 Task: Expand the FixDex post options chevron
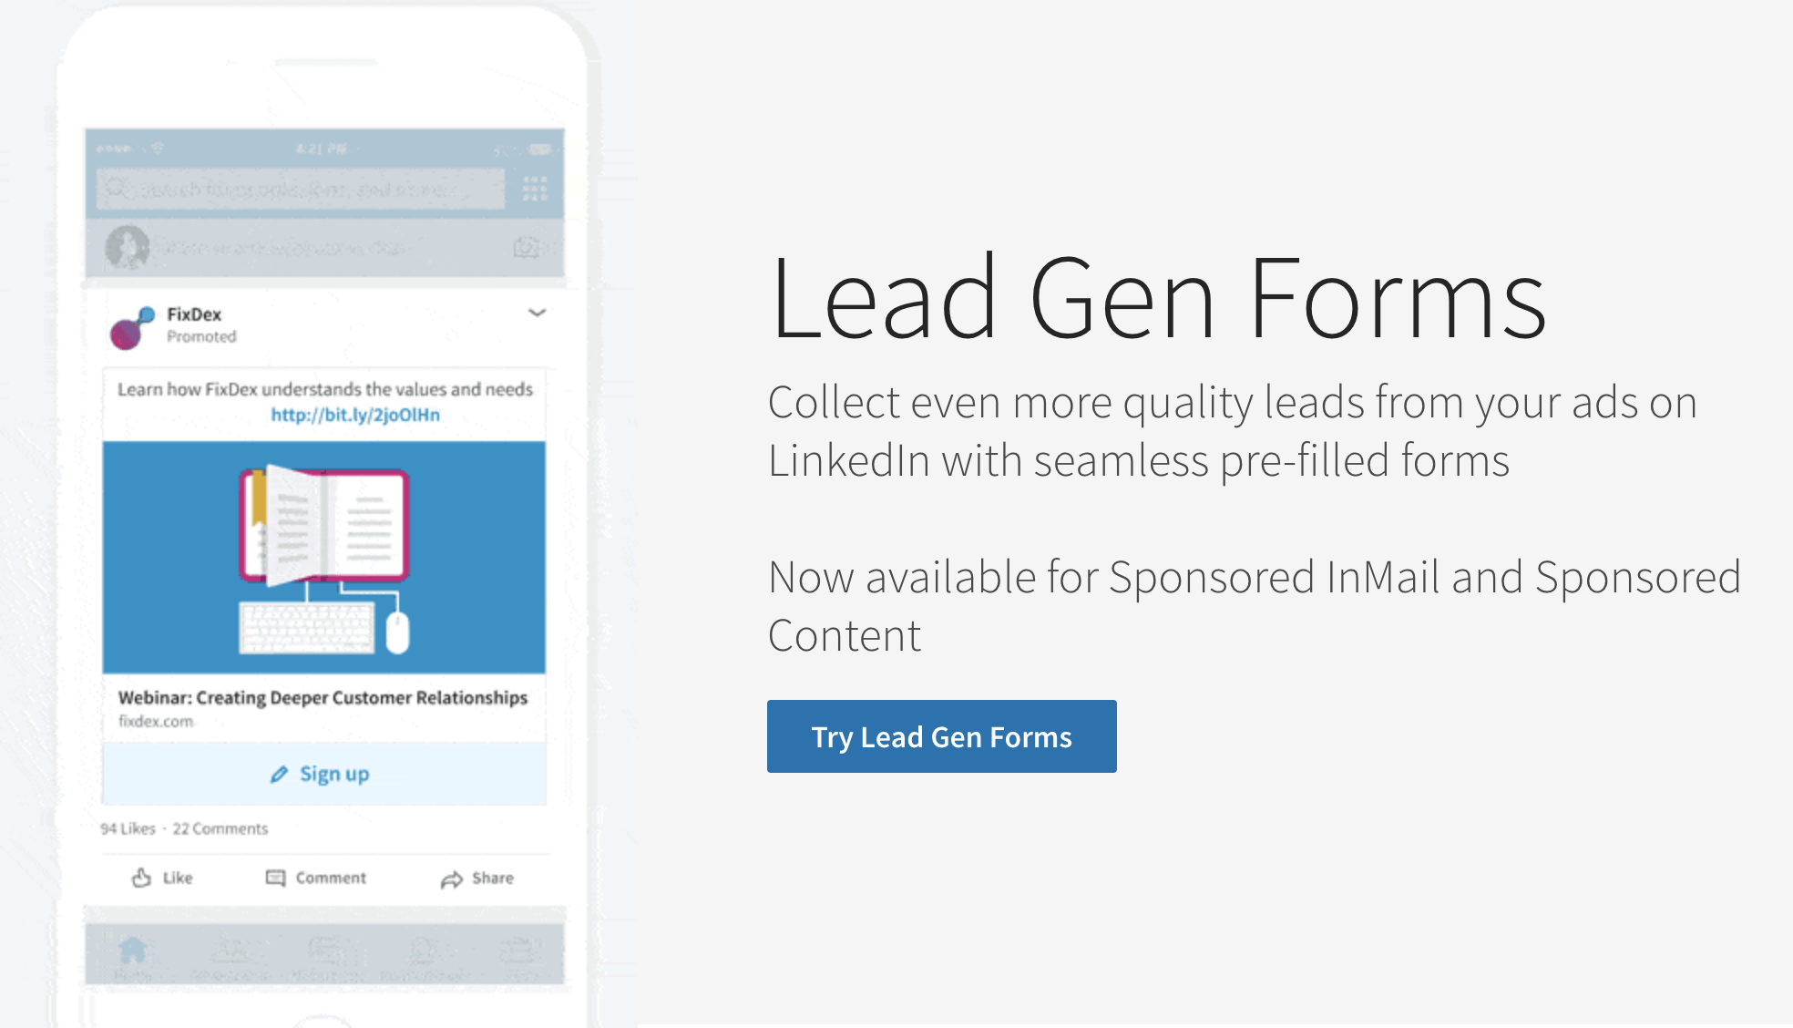click(x=537, y=314)
